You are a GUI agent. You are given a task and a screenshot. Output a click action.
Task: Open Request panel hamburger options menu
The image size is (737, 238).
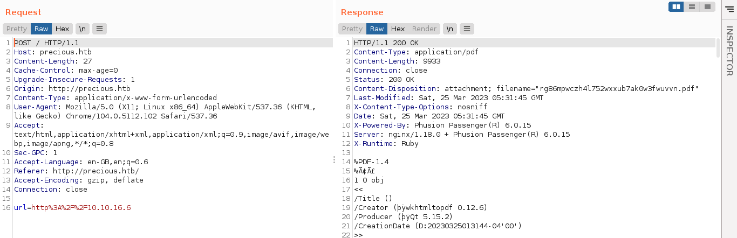click(x=100, y=29)
